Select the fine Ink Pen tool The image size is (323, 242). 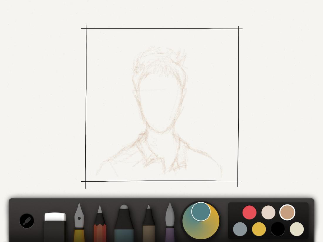click(148, 226)
